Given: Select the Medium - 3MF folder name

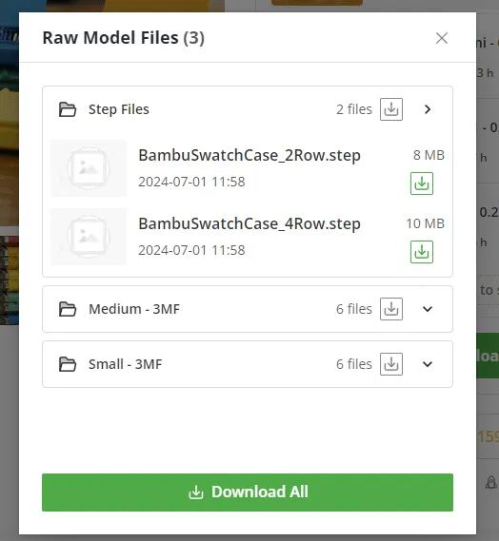Looking at the screenshot, I should coord(134,309).
